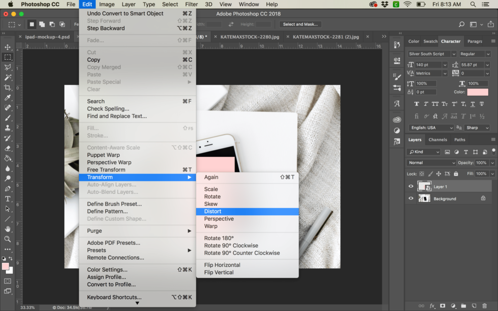Open the Search icon in options bar
Image resolution: width=498 pixels, height=311 pixels.
click(462, 24)
